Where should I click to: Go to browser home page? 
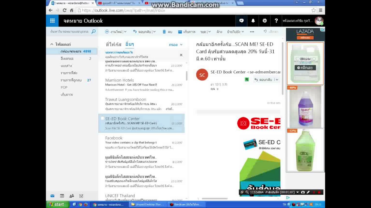point(71,10)
